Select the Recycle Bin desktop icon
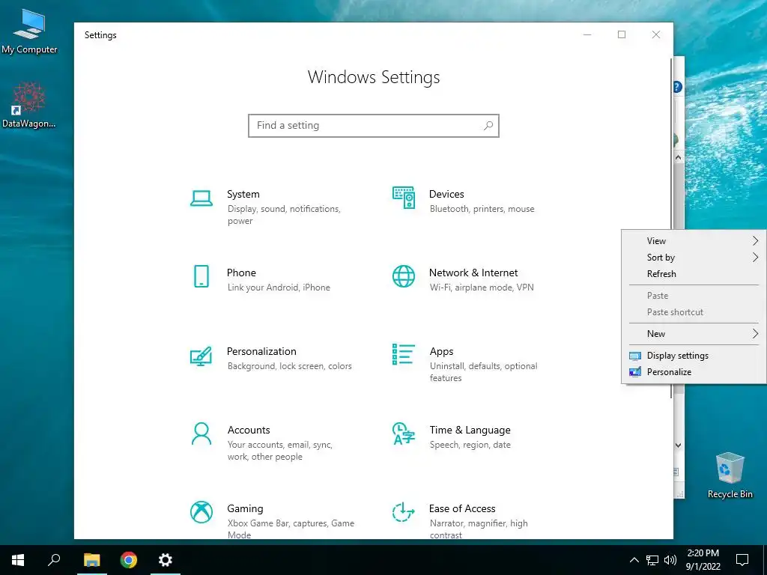 point(730,475)
